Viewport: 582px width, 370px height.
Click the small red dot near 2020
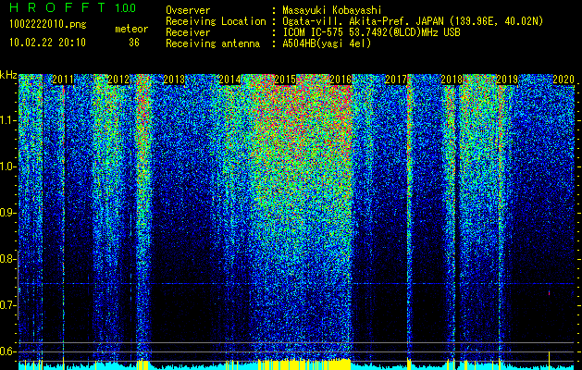click(x=550, y=293)
